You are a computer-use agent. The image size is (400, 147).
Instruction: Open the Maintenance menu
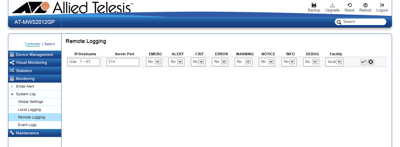35,133
